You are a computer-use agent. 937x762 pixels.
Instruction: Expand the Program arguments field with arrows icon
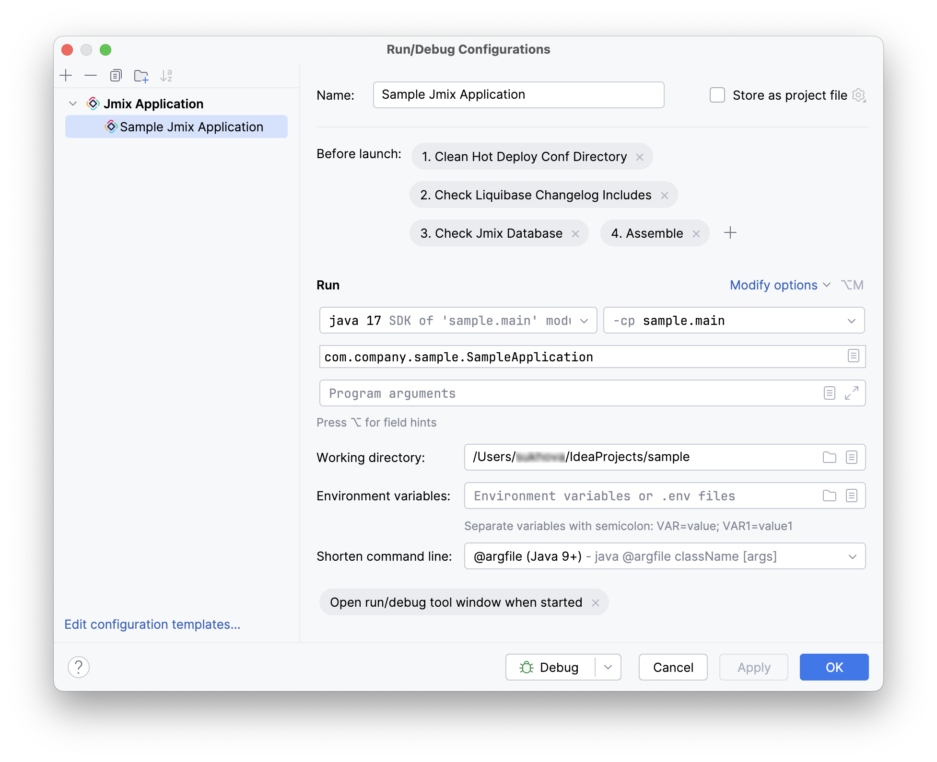pos(852,393)
